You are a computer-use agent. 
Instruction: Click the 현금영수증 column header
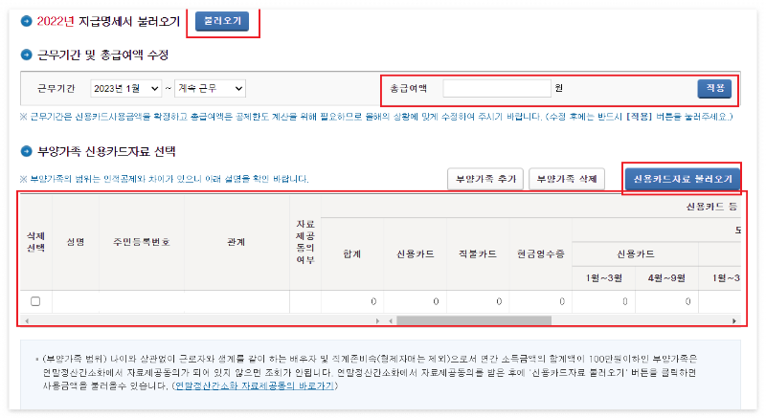tap(541, 253)
